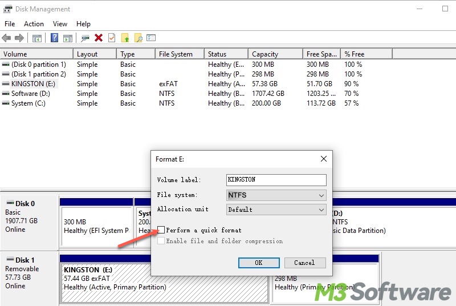Click the red X Delete toolbar icon
Viewport: 456px width, 306px height.
(x=99, y=38)
